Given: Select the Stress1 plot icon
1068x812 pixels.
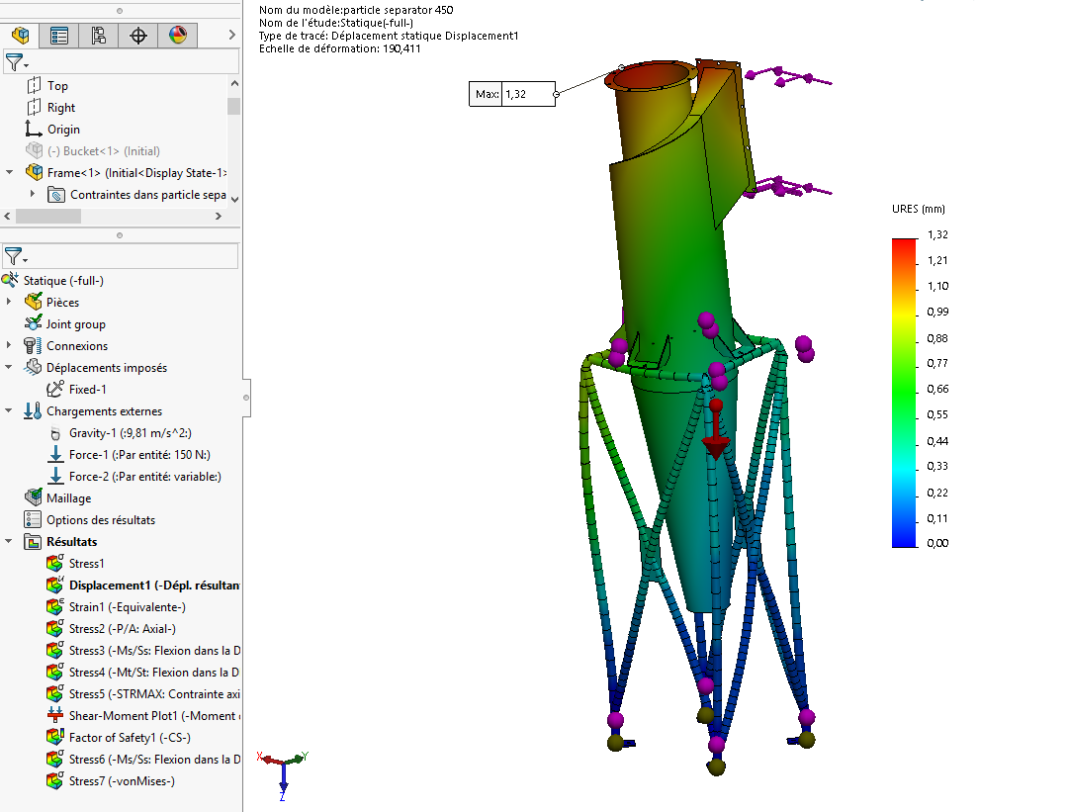Looking at the screenshot, I should tap(55, 564).
